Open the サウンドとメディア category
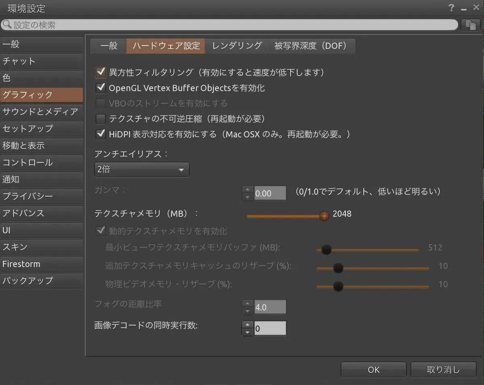This screenshot has height=385, width=484. [42, 112]
